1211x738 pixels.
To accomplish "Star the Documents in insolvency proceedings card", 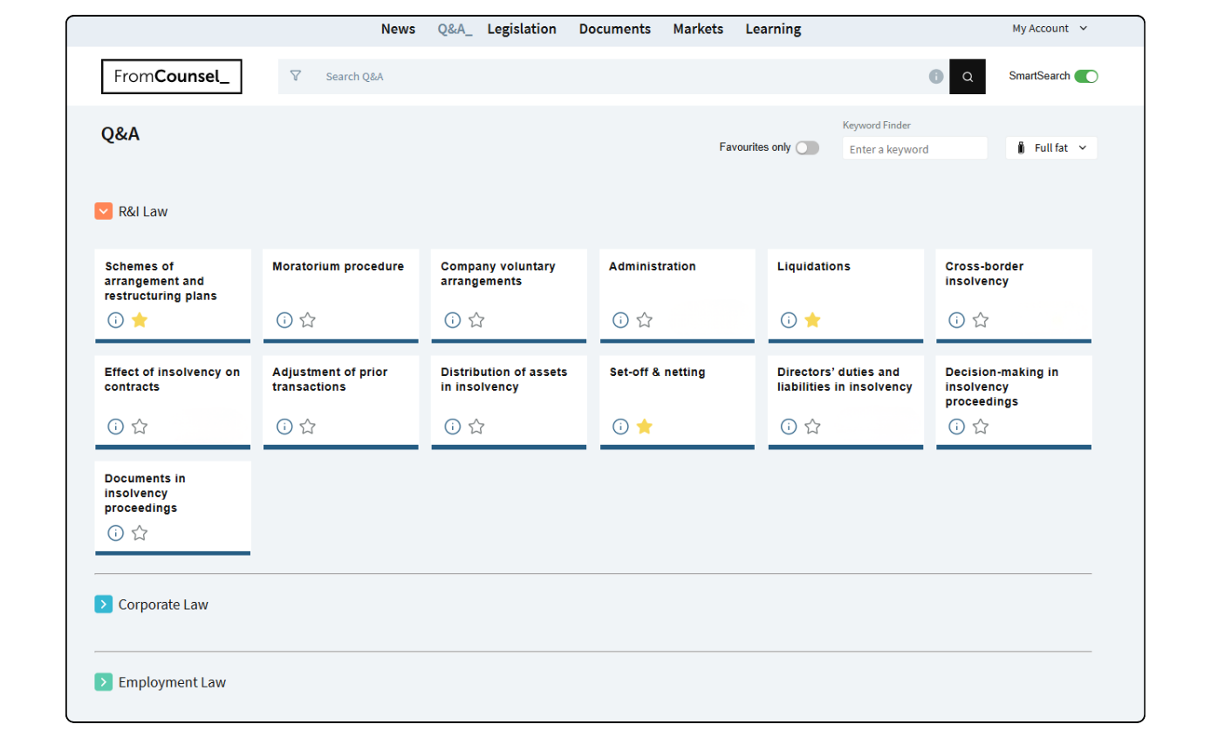I will click(140, 533).
